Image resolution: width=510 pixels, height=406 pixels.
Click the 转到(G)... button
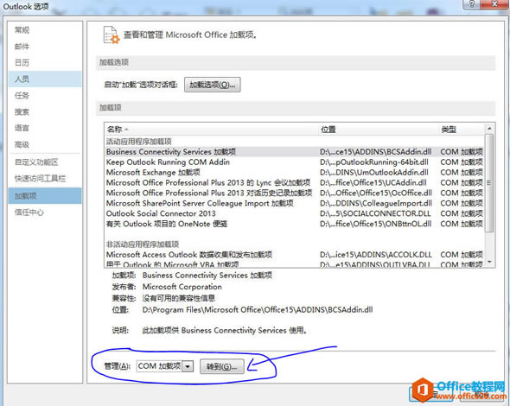[222, 366]
